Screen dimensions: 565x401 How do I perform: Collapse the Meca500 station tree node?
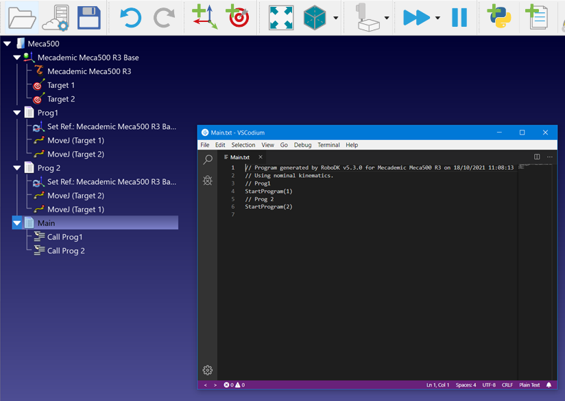pyautogui.click(x=8, y=44)
